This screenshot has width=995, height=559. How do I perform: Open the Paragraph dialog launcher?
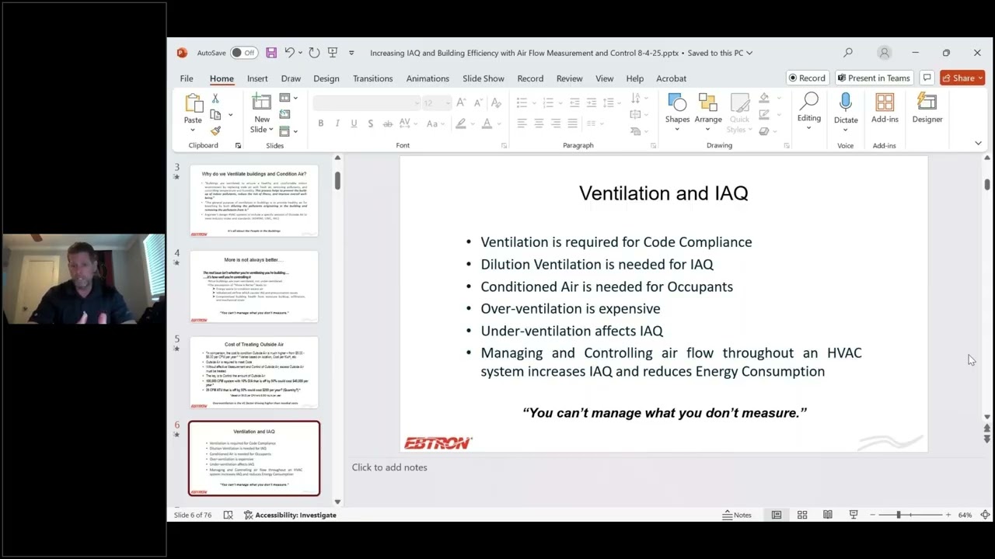point(653,146)
